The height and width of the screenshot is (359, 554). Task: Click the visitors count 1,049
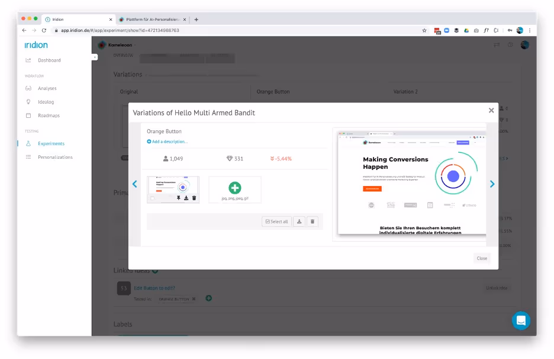pos(173,158)
